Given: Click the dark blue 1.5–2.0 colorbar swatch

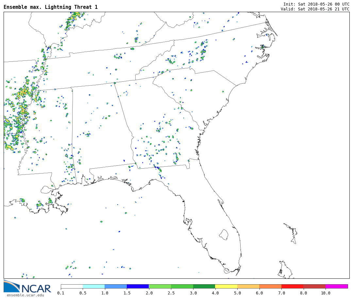Looking at the screenshot, I should pos(138,286).
